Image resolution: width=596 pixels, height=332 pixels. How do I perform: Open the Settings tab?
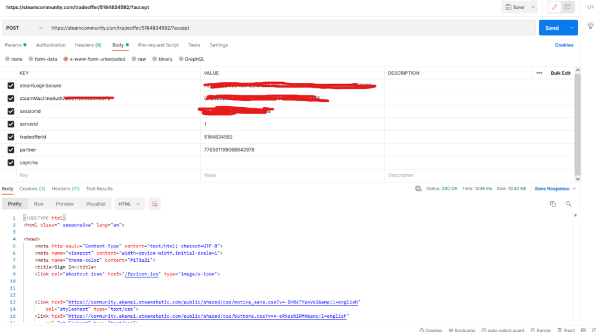219,45
